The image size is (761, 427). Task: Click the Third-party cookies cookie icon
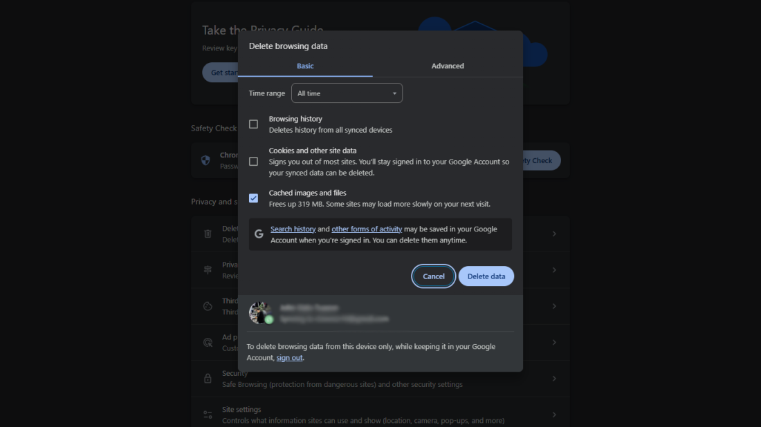(208, 306)
